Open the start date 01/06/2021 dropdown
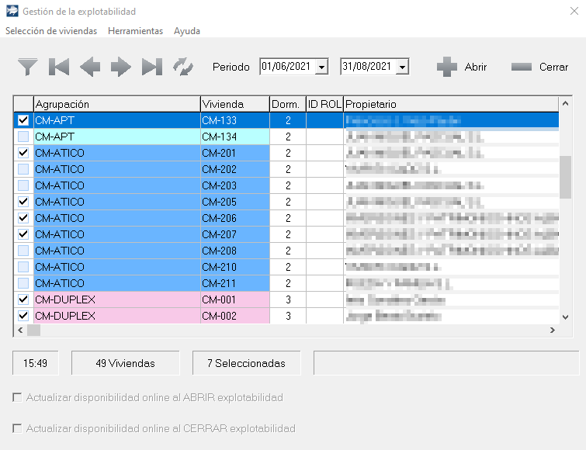Screen dimensions: 586x450 coord(321,67)
